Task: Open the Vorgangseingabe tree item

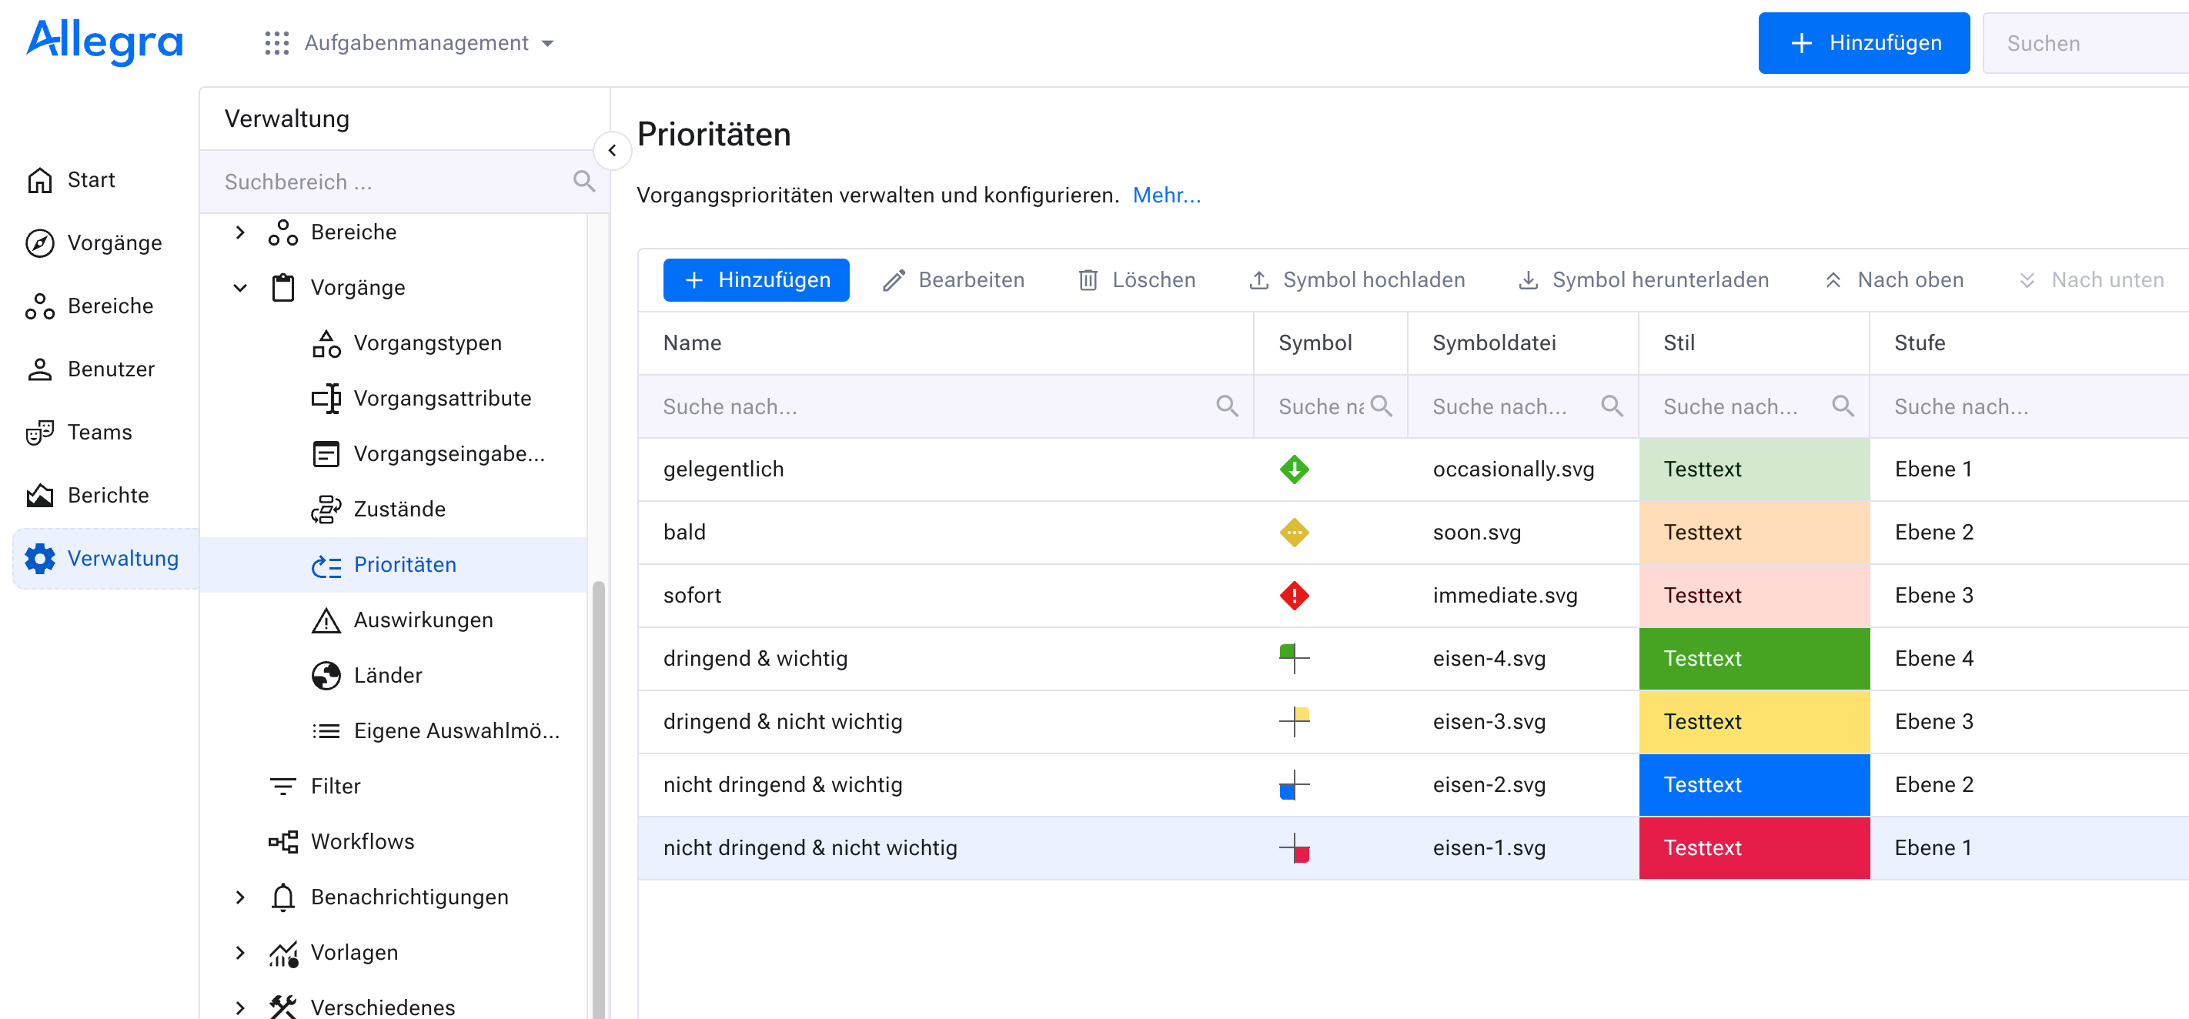Action: coord(428,454)
